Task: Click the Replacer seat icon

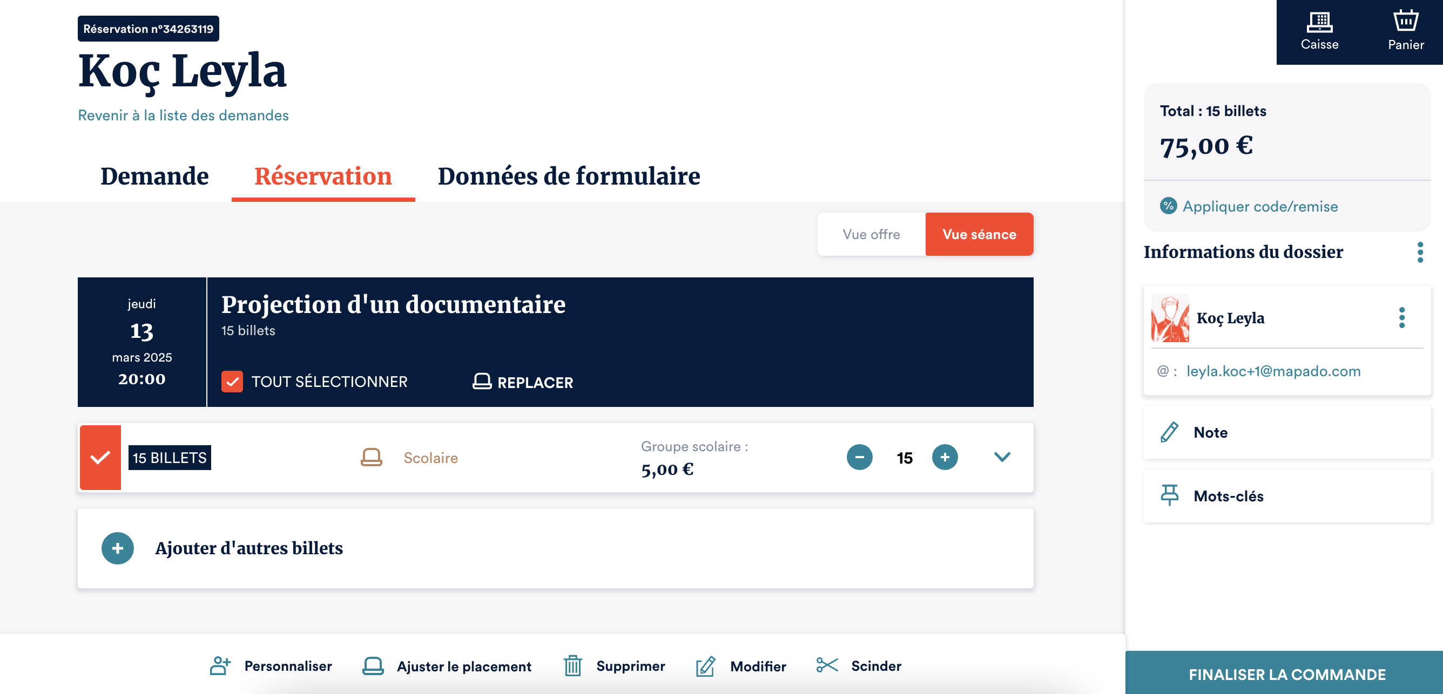Action: [x=482, y=382]
